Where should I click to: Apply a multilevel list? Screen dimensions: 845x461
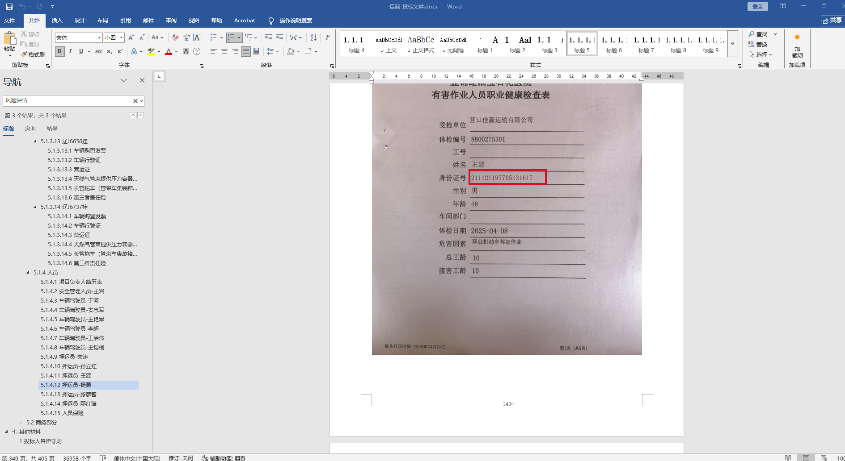[249, 38]
